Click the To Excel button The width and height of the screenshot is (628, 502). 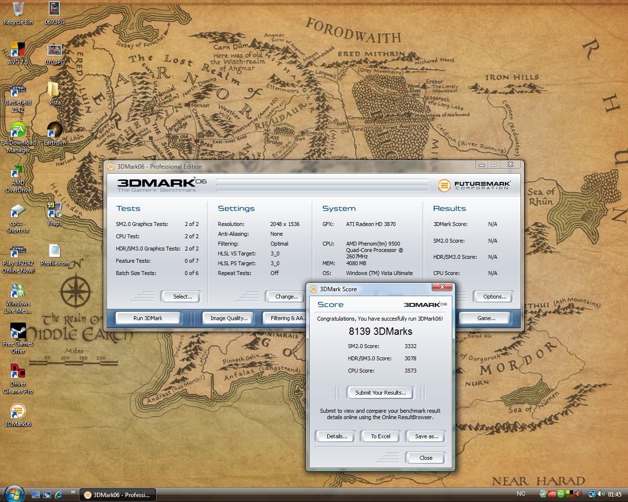coord(380,436)
